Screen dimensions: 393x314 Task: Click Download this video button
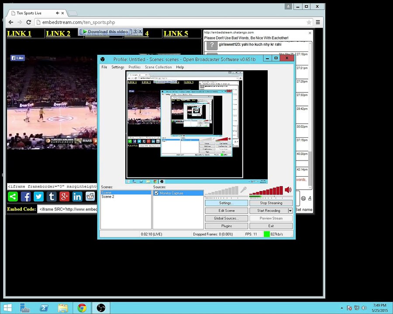[105, 31]
